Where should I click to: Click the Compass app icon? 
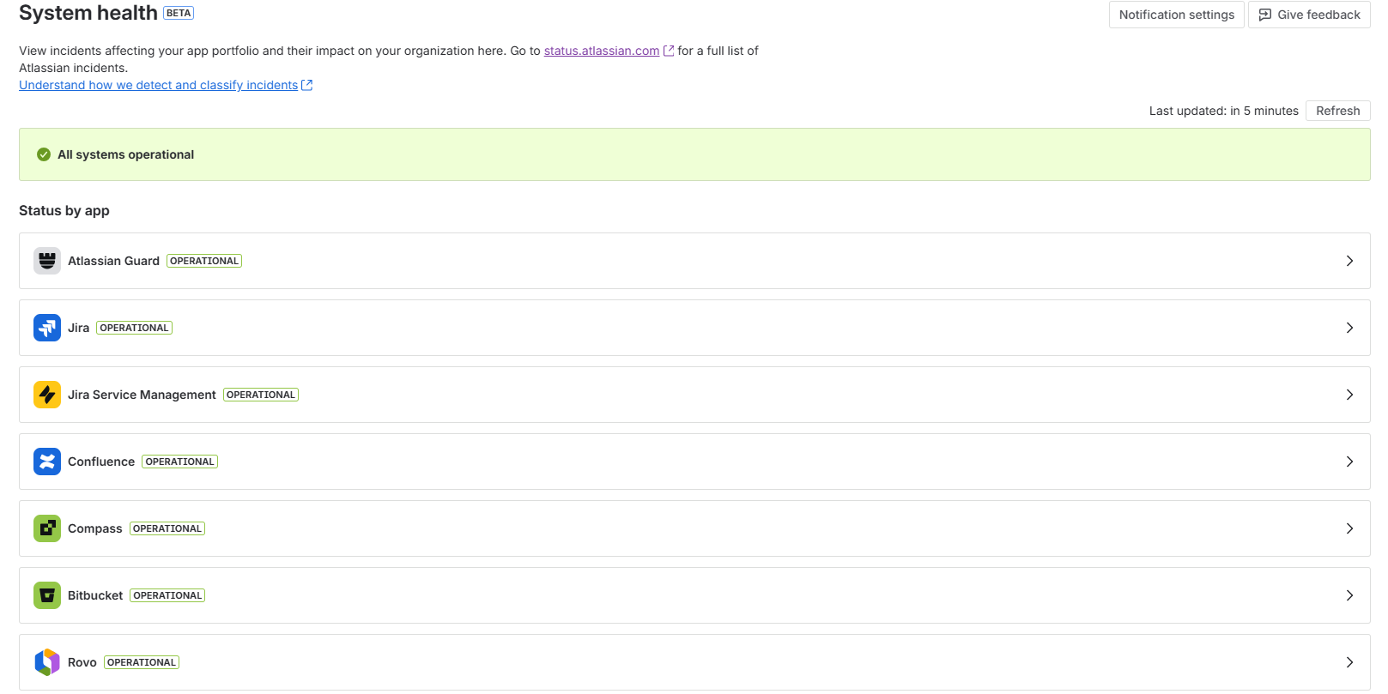47,528
